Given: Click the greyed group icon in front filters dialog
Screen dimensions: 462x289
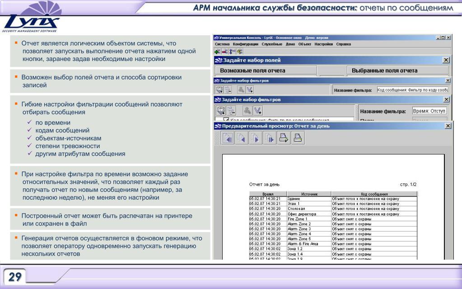Looking at the screenshot, I should point(247,111).
